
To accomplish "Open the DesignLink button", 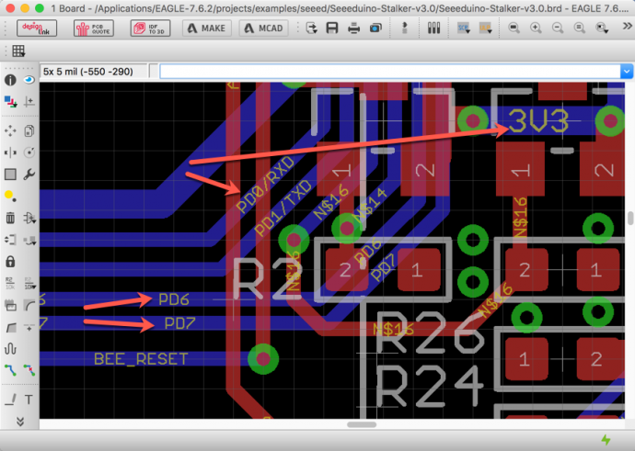I will pos(37,28).
